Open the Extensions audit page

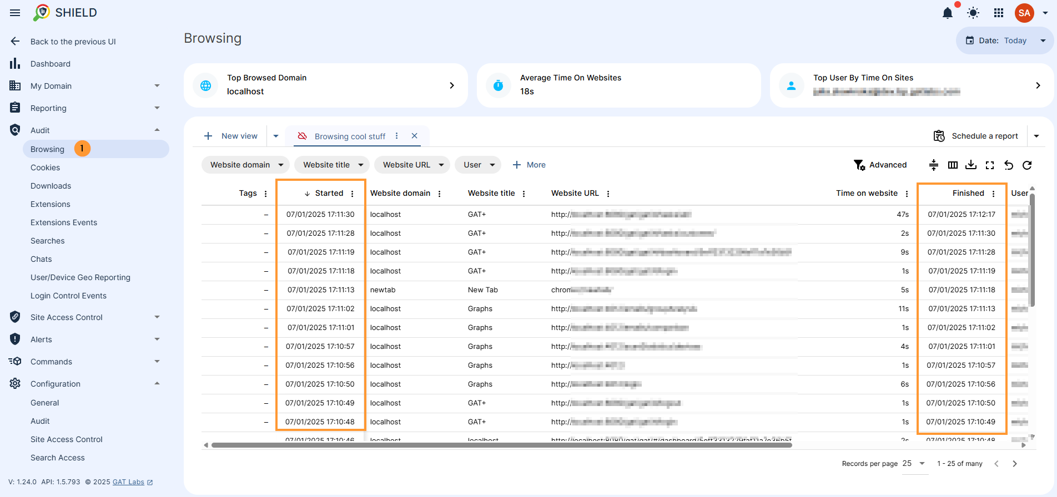click(50, 204)
